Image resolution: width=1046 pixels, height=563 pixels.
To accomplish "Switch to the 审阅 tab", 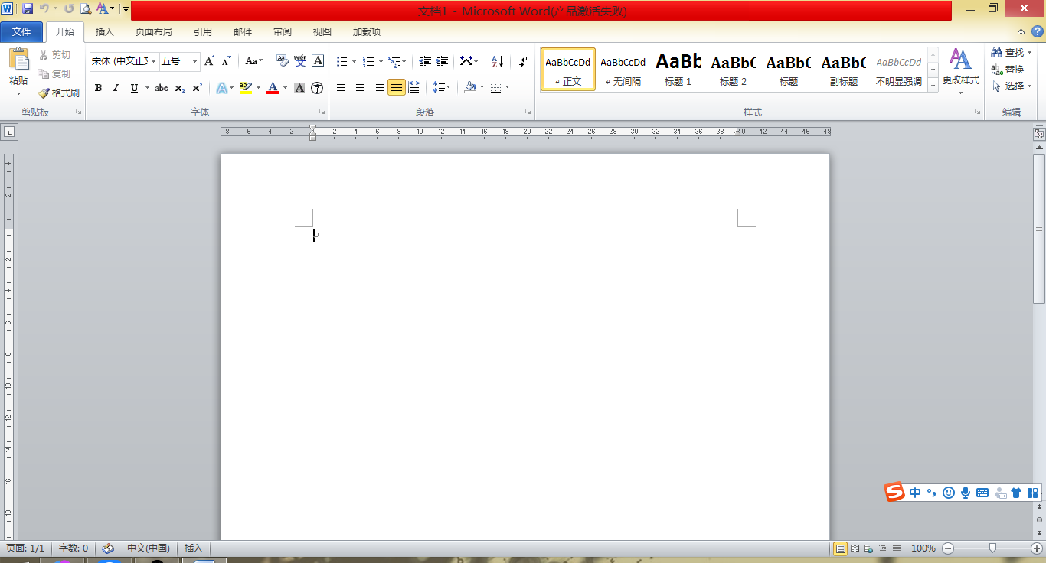I will click(282, 32).
